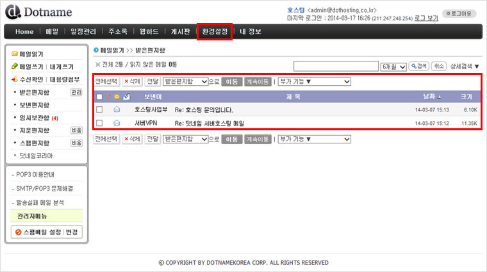
Task: Expand the top 받은편지함 move-to folder dropdown
Action: pos(186,81)
